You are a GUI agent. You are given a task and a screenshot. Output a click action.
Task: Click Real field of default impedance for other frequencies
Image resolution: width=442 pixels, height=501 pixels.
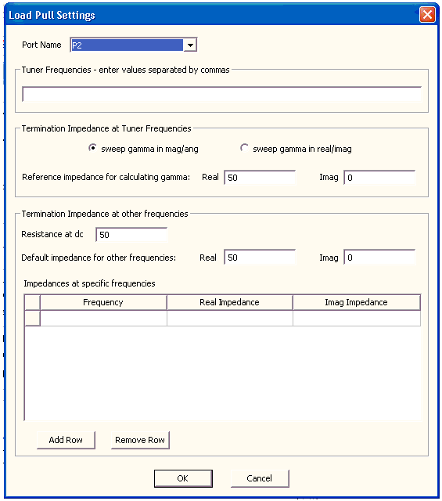tap(260, 258)
